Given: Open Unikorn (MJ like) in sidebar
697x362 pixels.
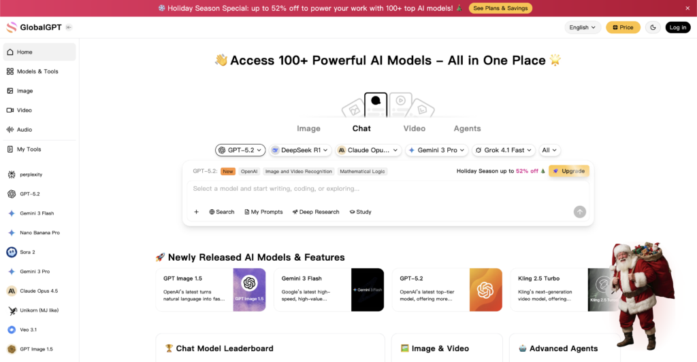Looking at the screenshot, I should coord(39,310).
